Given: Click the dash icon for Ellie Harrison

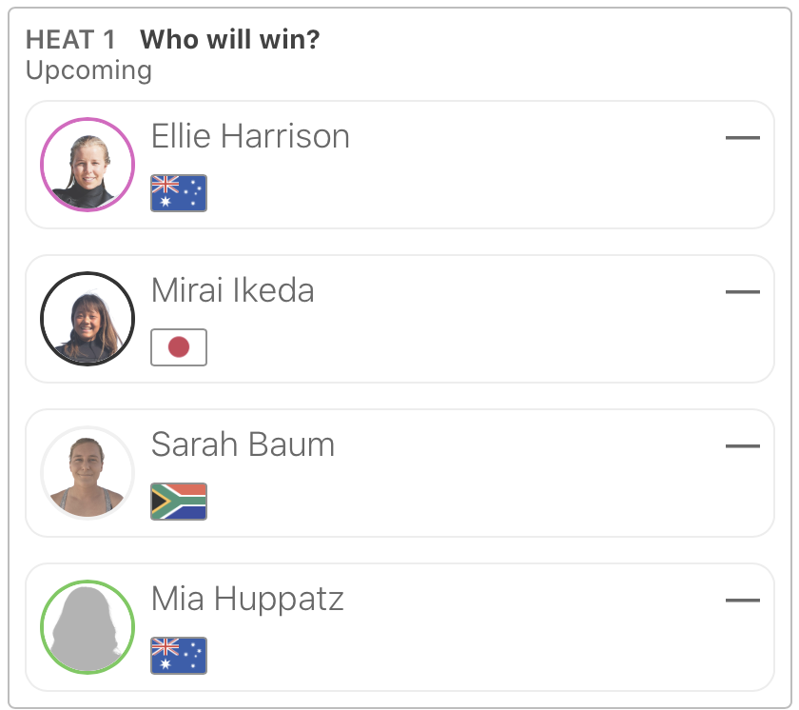Looking at the screenshot, I should 742,138.
